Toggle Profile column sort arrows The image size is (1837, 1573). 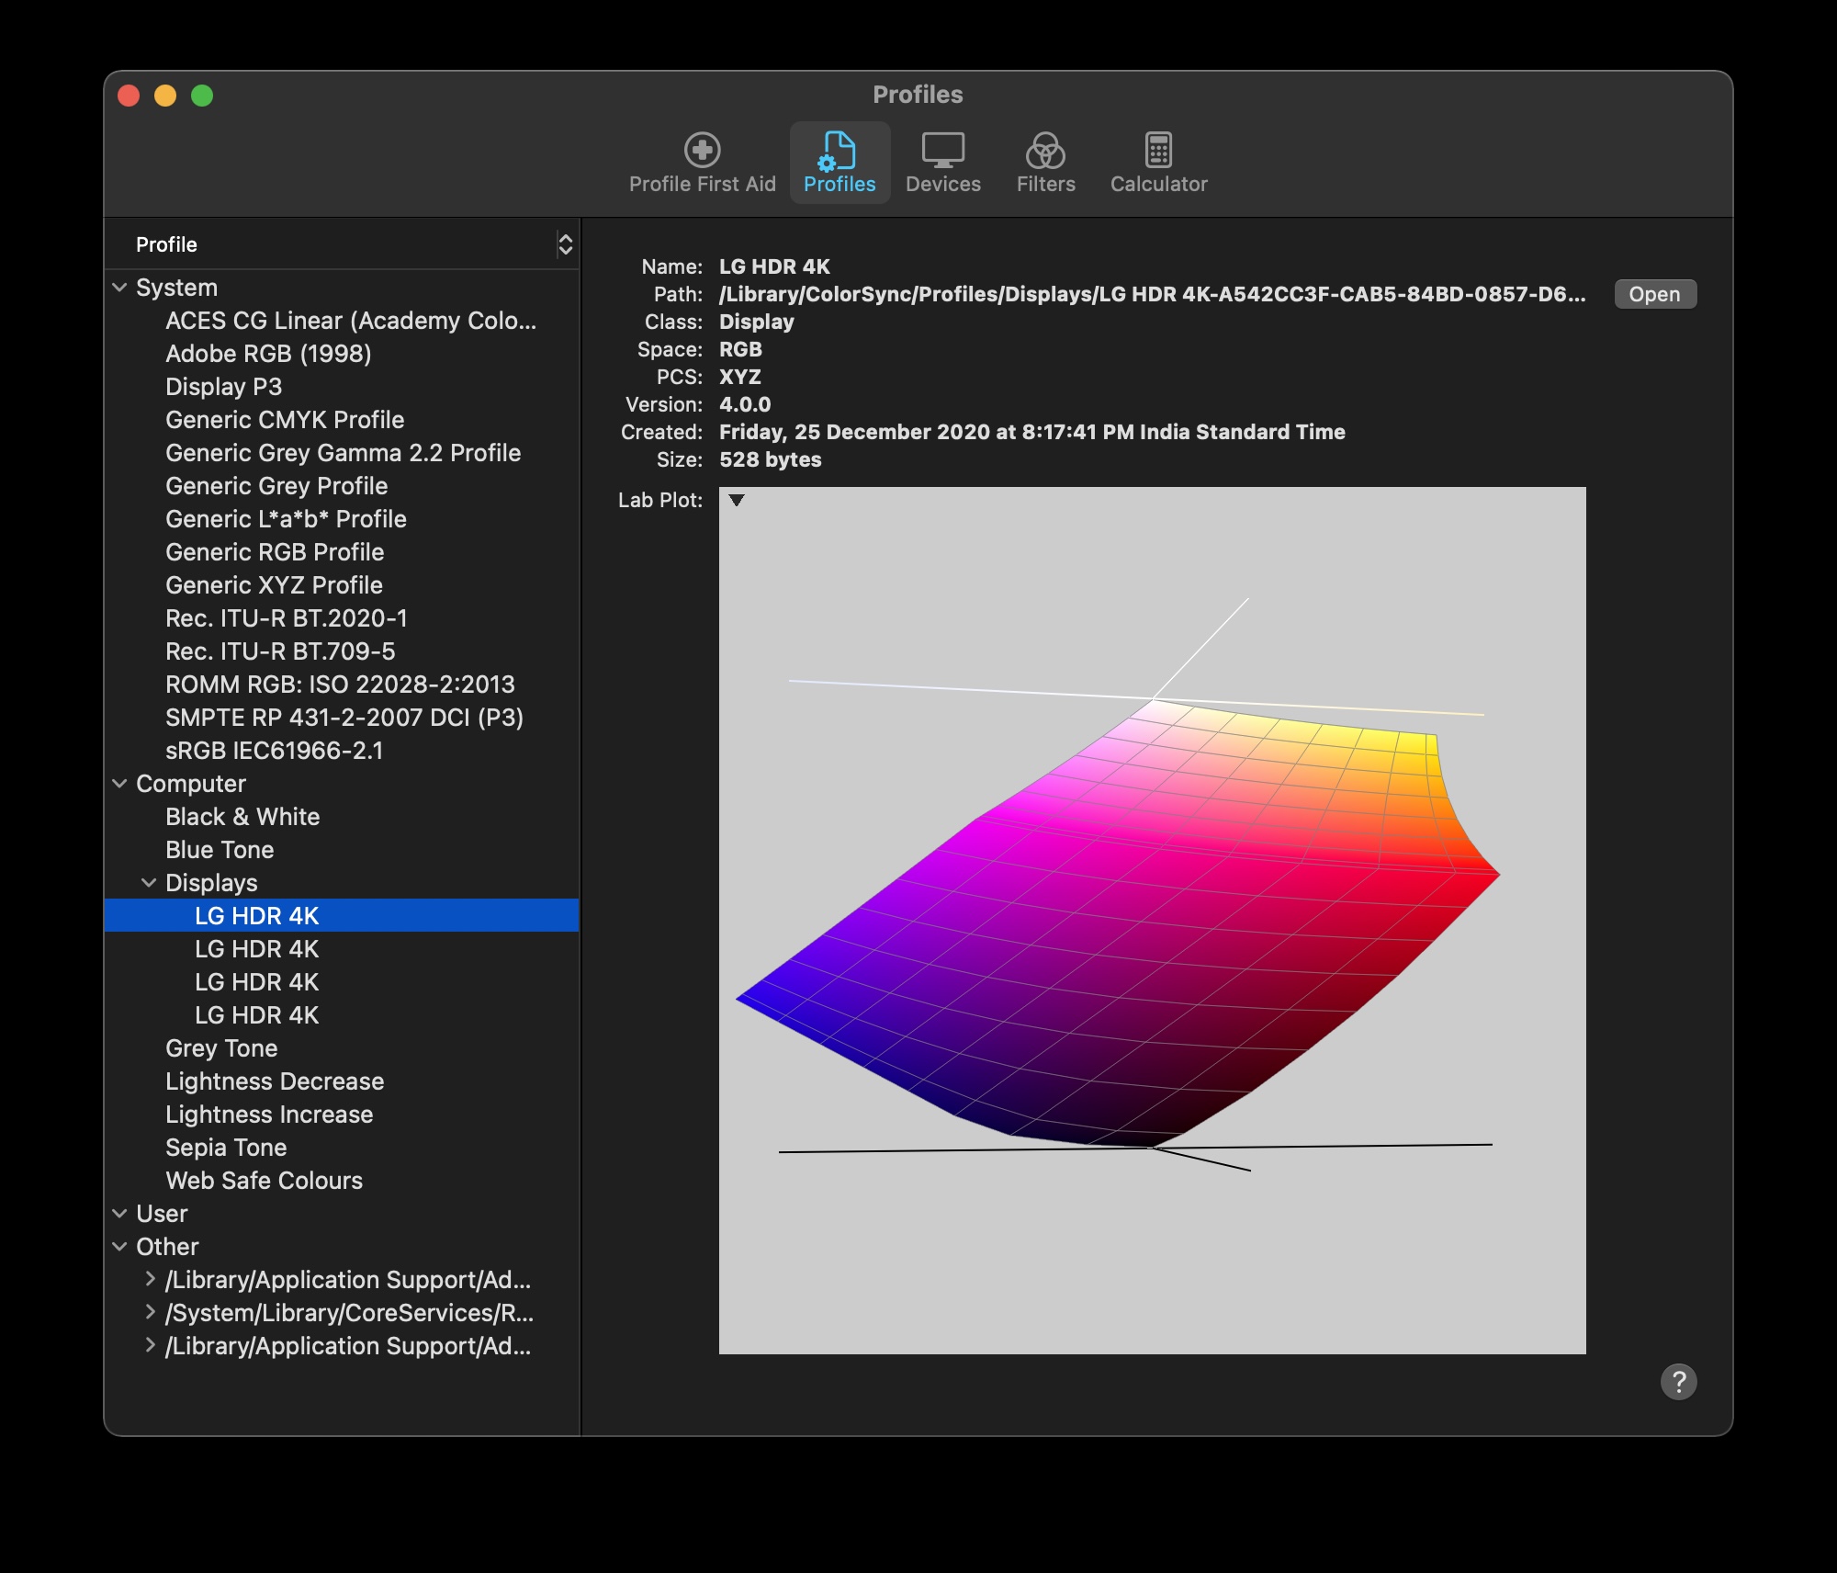(566, 244)
